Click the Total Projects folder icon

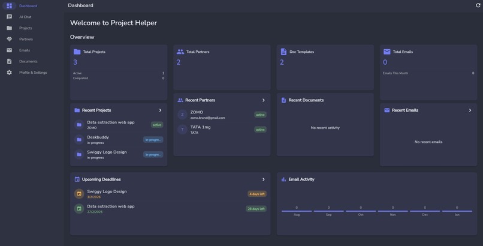pos(77,52)
